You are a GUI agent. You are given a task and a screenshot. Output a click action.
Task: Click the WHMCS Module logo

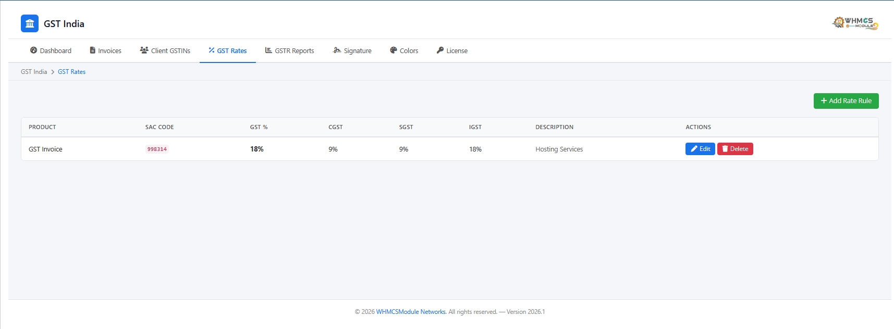pos(855,23)
